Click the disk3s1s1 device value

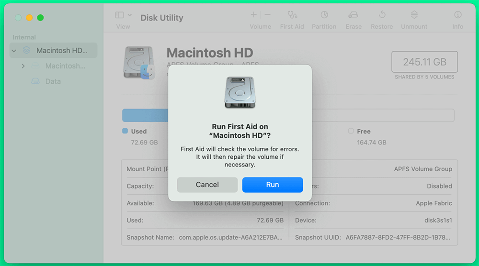click(438, 220)
